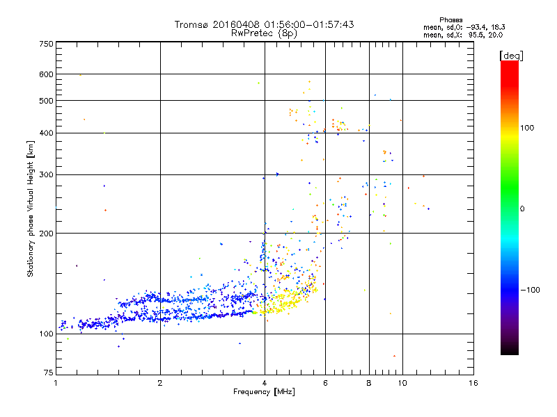Click the y-axis label '400'
This screenshot has width=557, height=417.
46,133
